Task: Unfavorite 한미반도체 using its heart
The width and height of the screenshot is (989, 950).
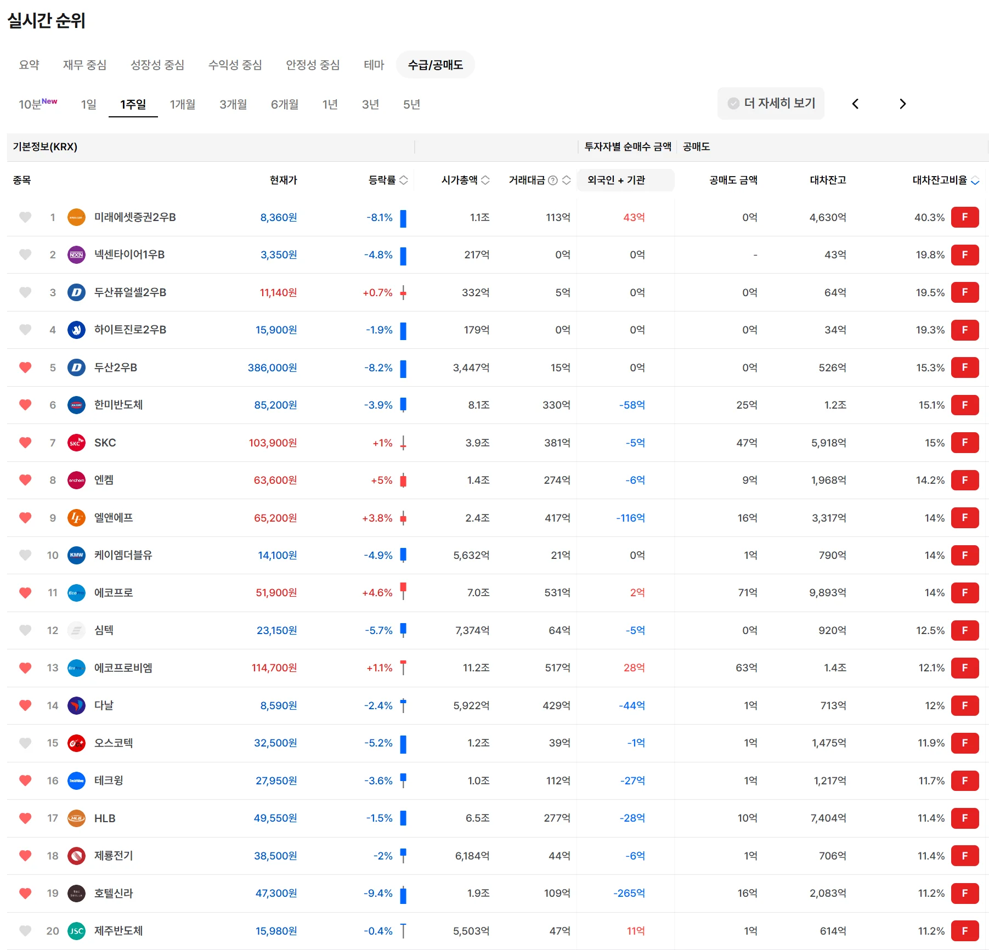Action: coord(25,405)
